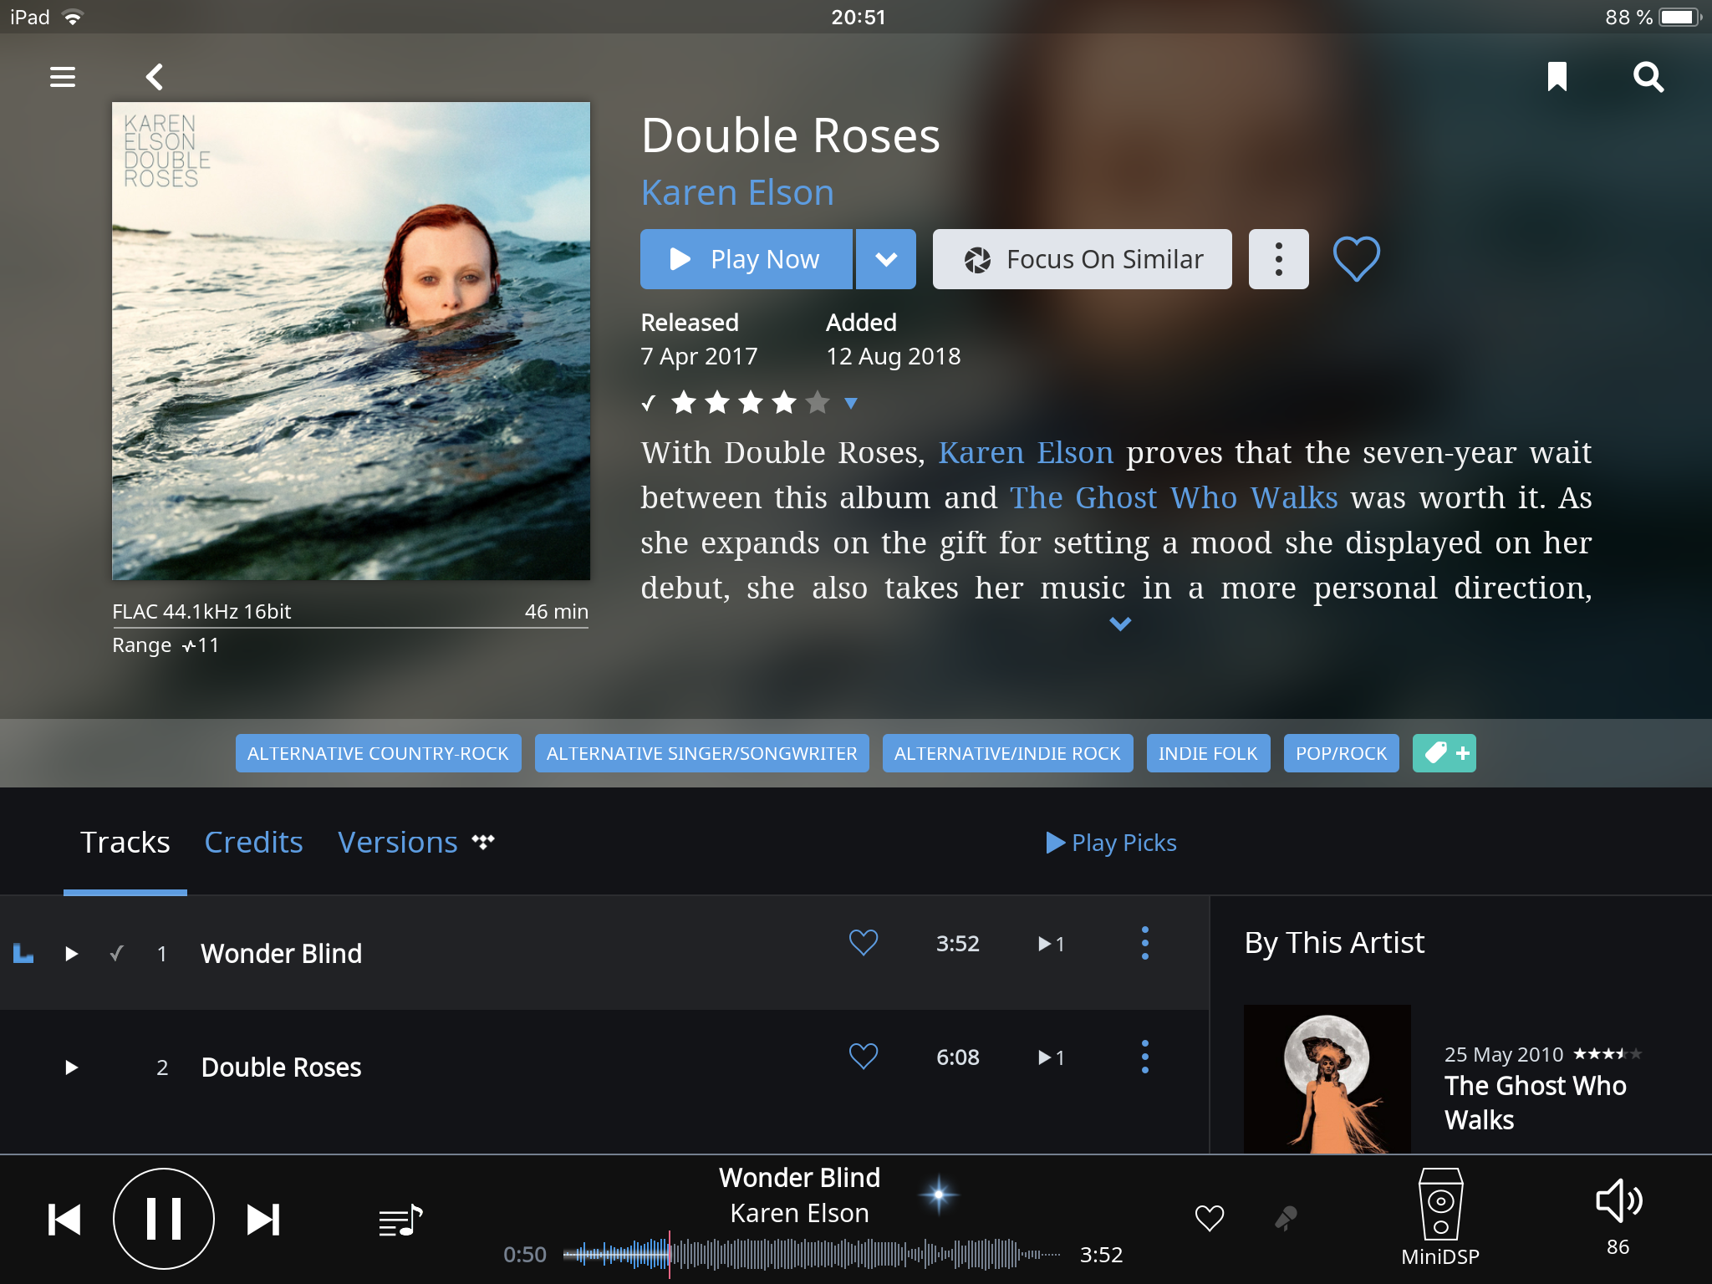Favorite Wonder Blind track heart

(x=864, y=943)
